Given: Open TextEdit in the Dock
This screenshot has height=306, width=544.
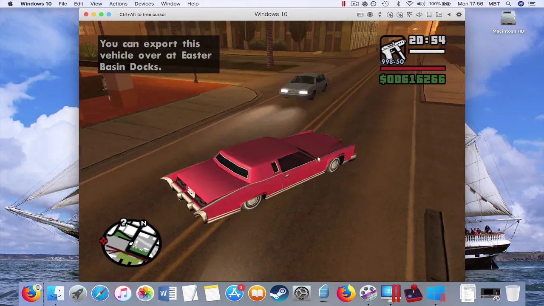Looking at the screenshot, I should point(190,293).
